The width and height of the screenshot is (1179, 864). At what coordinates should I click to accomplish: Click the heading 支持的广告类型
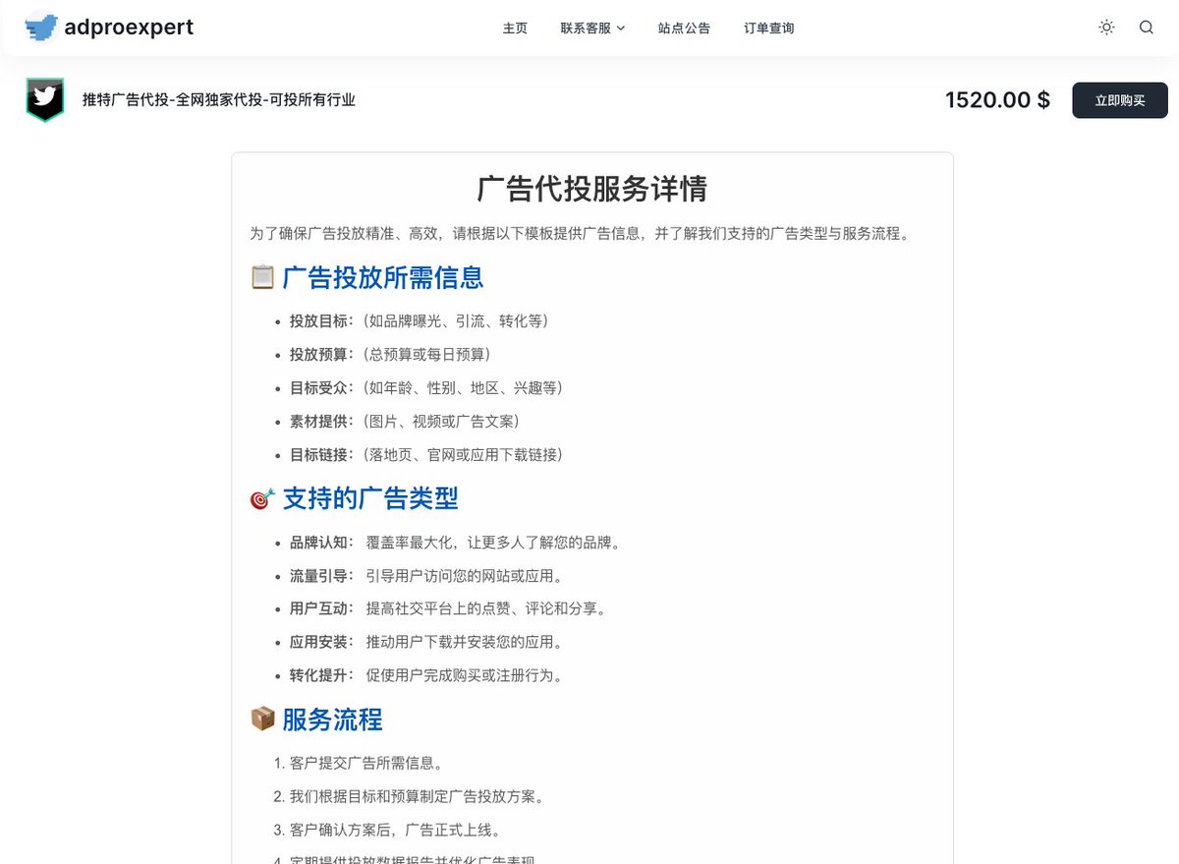tap(370, 498)
